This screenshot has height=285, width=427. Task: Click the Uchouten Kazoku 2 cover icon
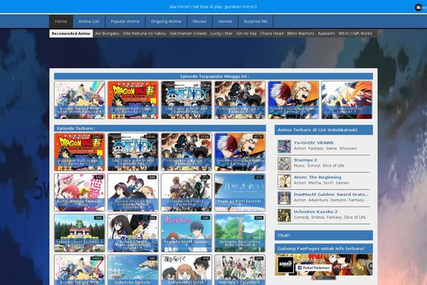[284, 215]
